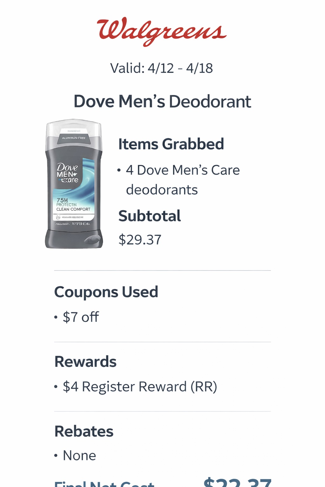Select the $7 off coupon entry
The height and width of the screenshot is (487, 325).
[81, 317]
